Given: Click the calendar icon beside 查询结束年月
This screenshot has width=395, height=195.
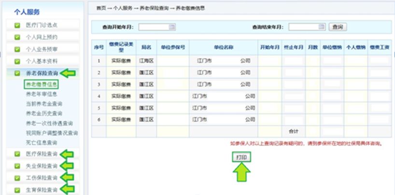Looking at the screenshot, I should coord(322,27).
